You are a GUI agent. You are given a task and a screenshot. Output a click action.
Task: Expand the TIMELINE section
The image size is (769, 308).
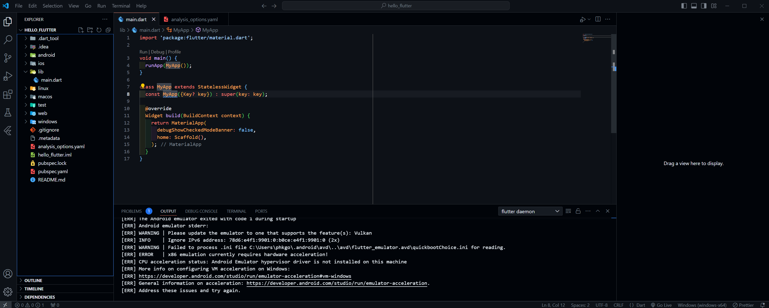[65, 289]
